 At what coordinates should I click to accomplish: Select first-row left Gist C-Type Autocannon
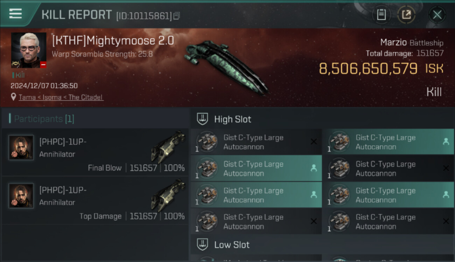(256, 142)
